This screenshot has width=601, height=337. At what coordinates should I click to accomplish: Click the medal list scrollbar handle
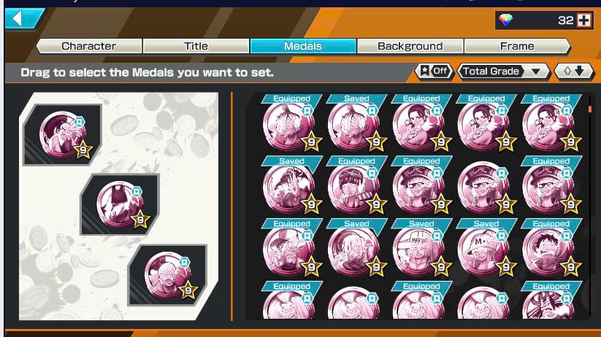pos(589,109)
